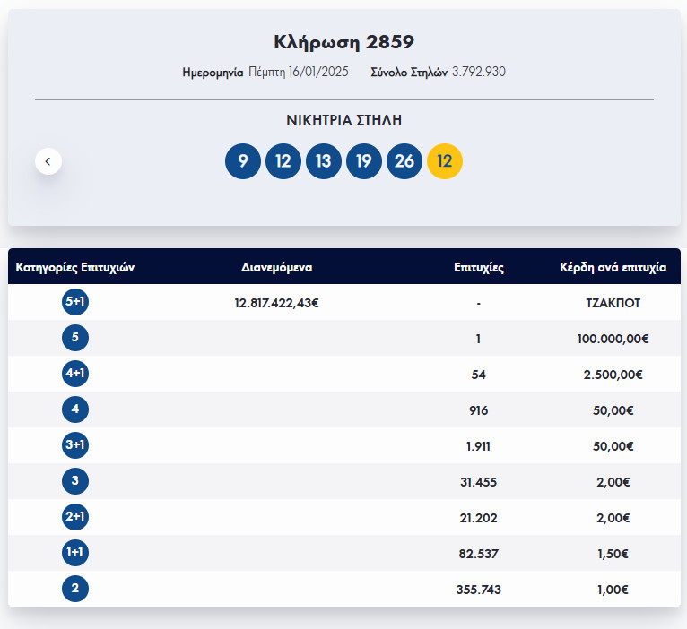Click the jackpot amount 12.817.422,43€

point(276,303)
